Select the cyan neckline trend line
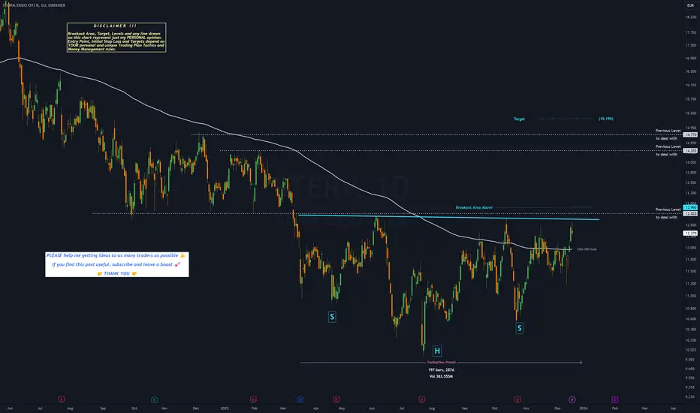Viewport: 700px width, 413px height. [448, 218]
